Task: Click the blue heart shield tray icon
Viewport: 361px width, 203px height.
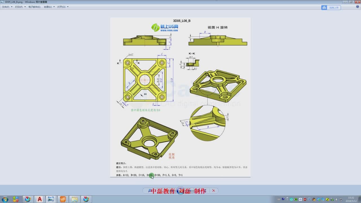Action: (309, 199)
